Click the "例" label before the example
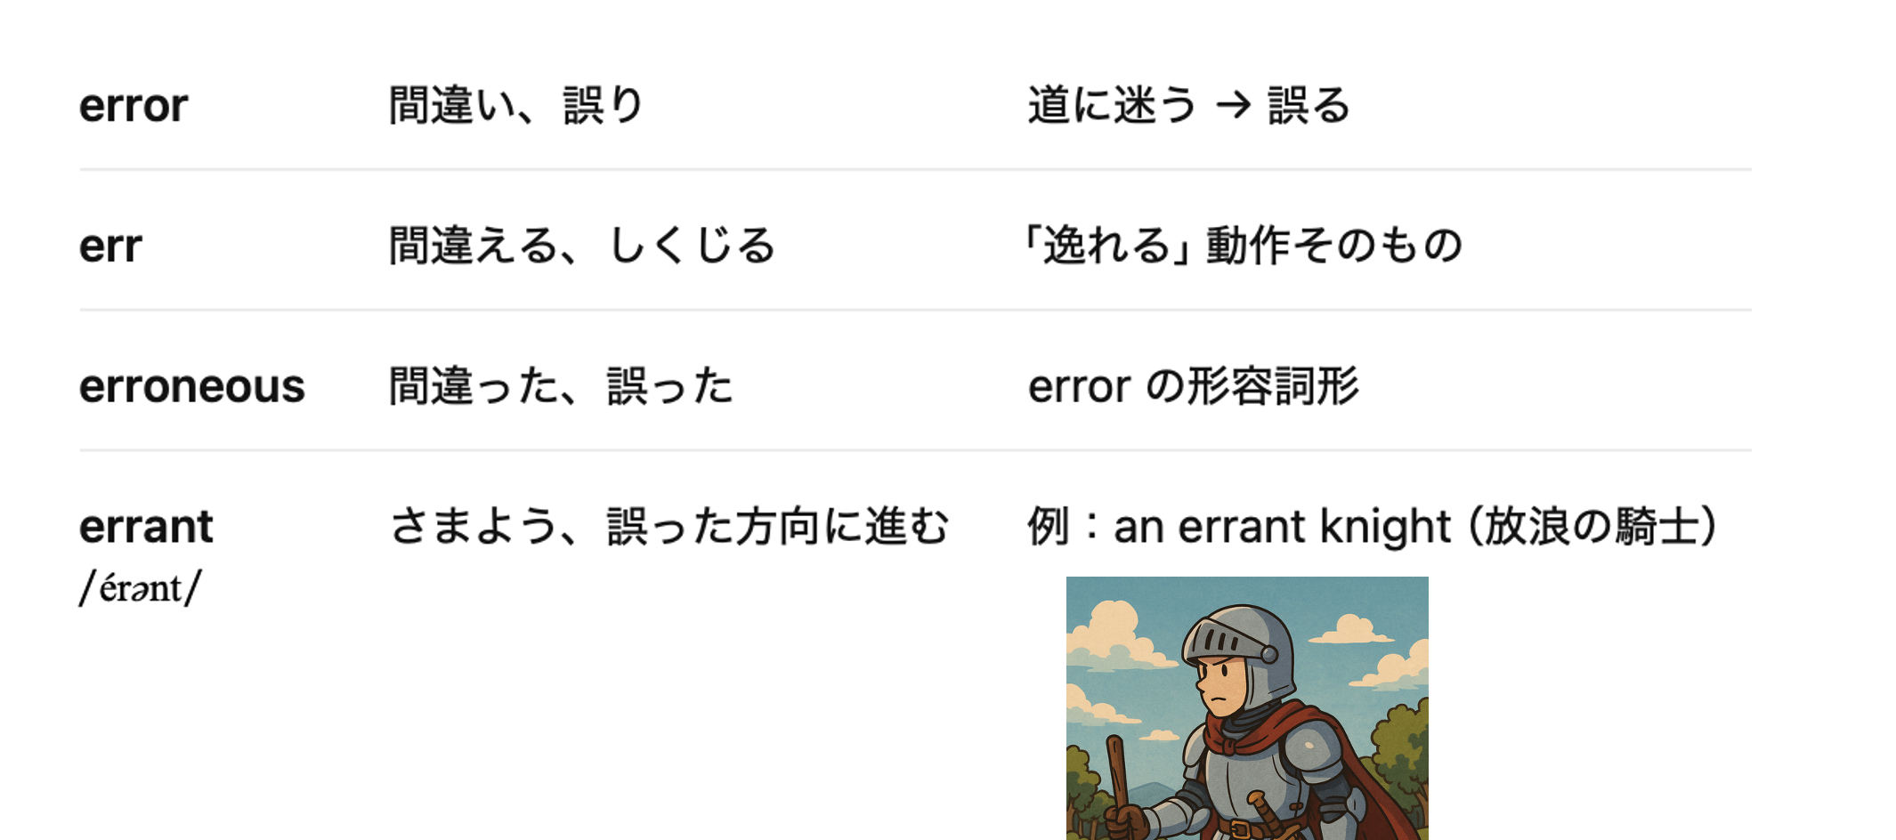This screenshot has height=840, width=1896. tap(1048, 526)
